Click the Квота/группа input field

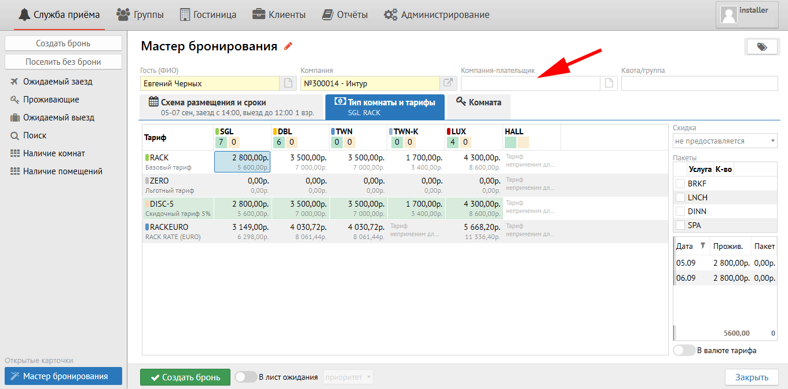[699, 83]
